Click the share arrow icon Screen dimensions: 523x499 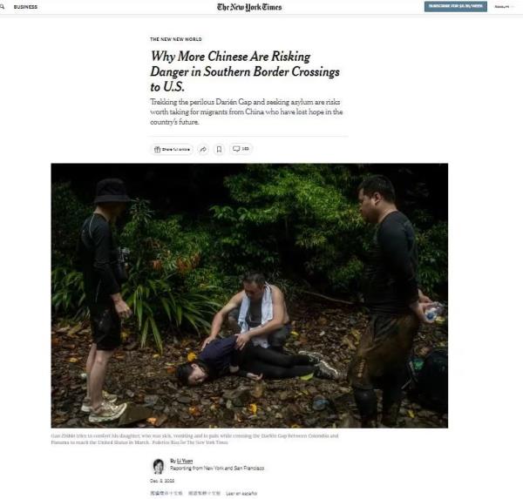[203, 149]
